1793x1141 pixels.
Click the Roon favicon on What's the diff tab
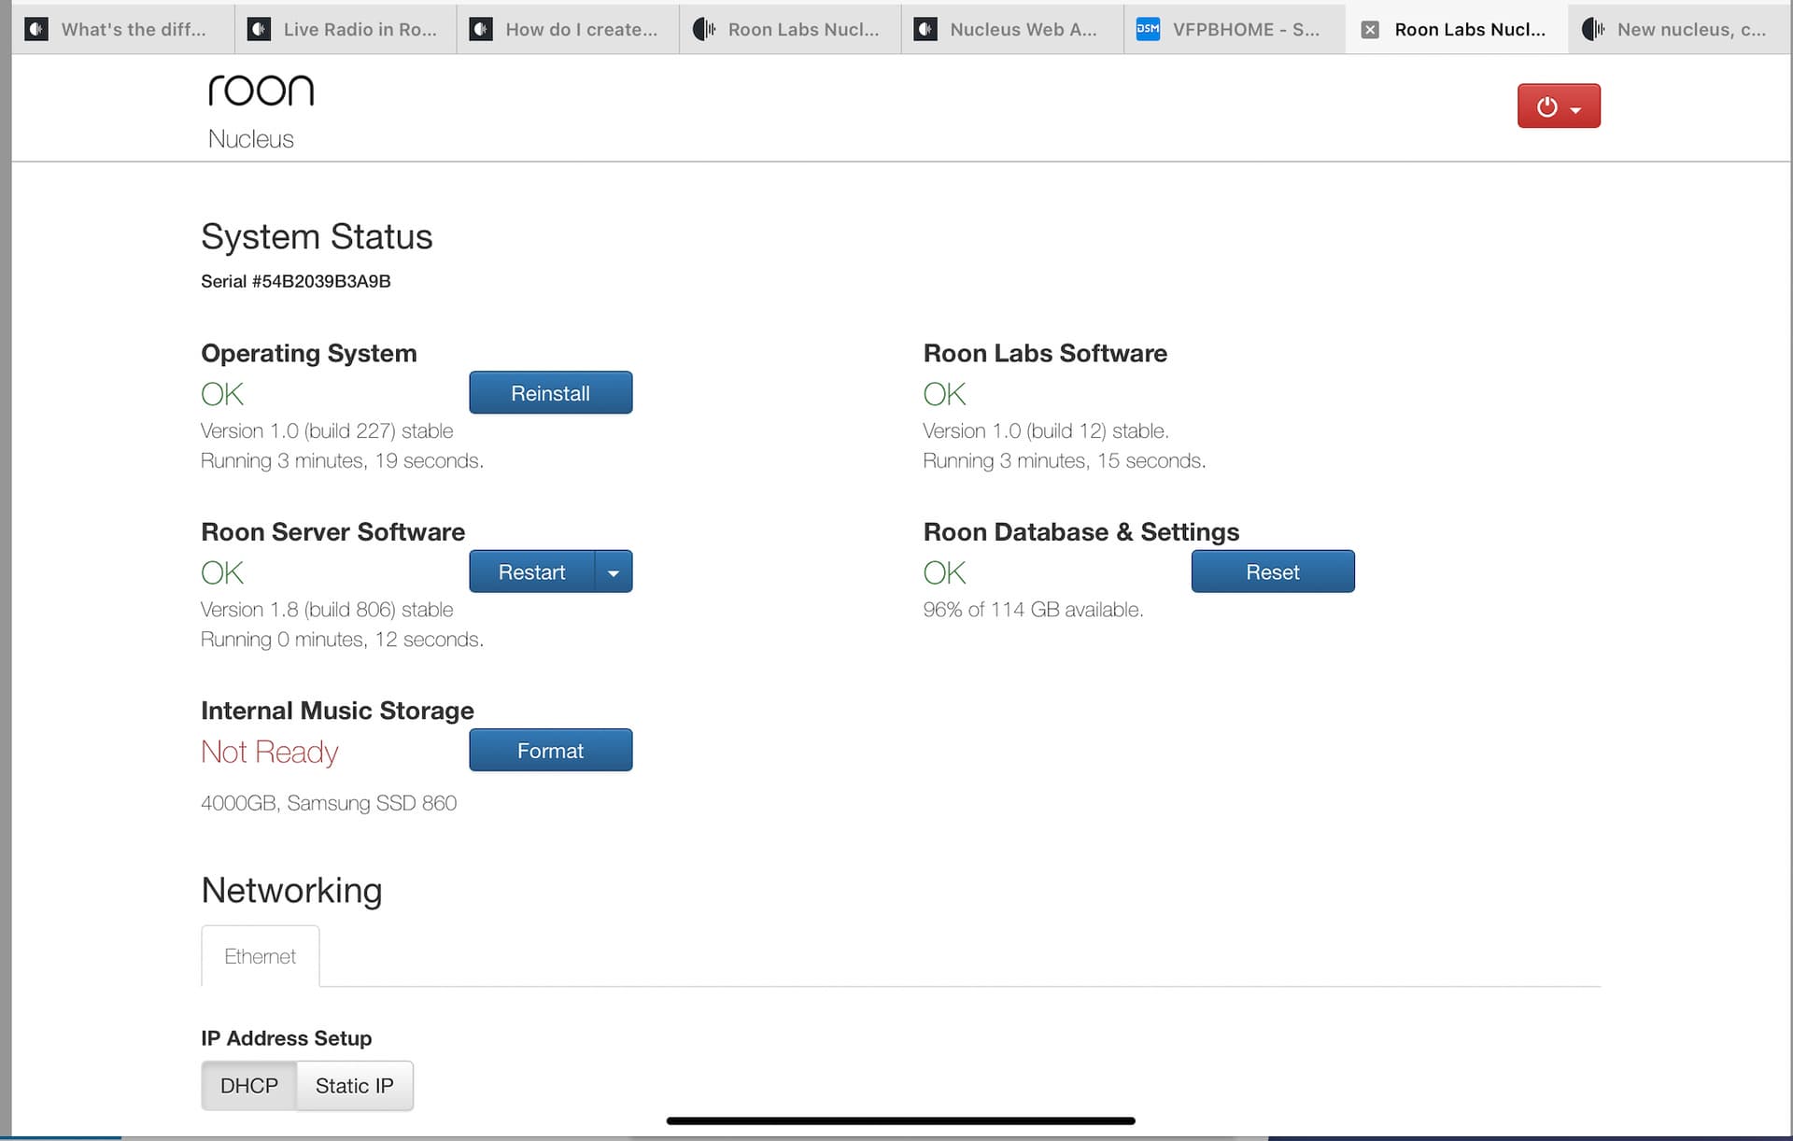pos(36,29)
